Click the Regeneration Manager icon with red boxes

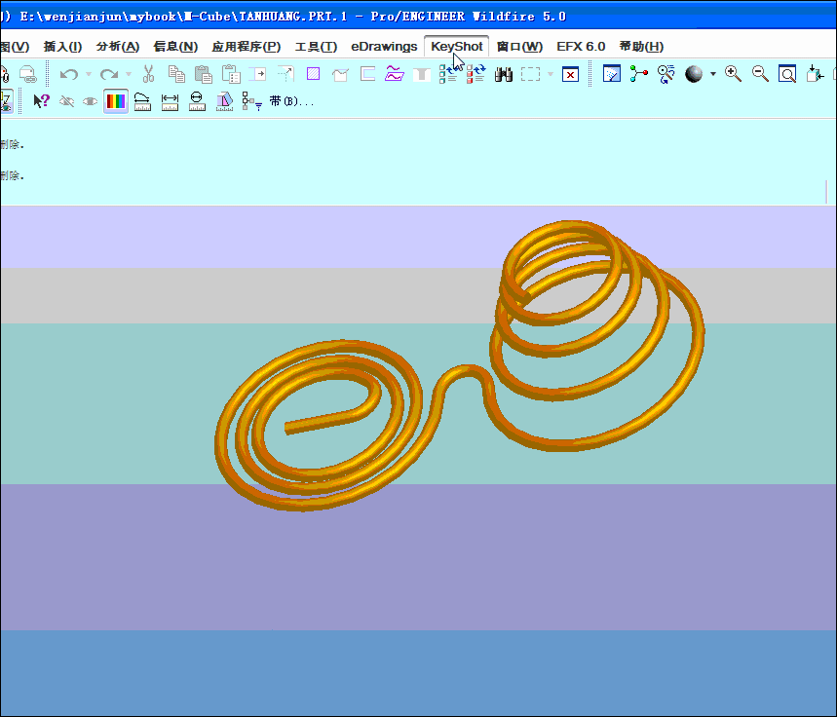tap(476, 74)
